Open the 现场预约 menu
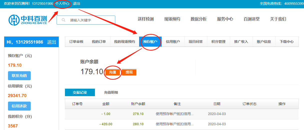This screenshot has height=130, width=304. click(x=172, y=19)
